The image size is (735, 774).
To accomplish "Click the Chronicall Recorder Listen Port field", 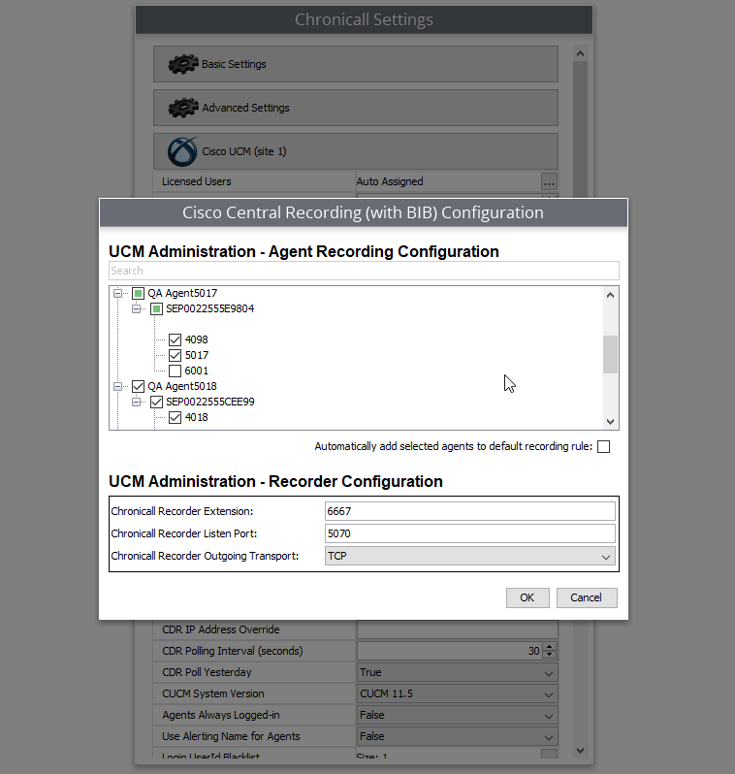I will coord(470,533).
